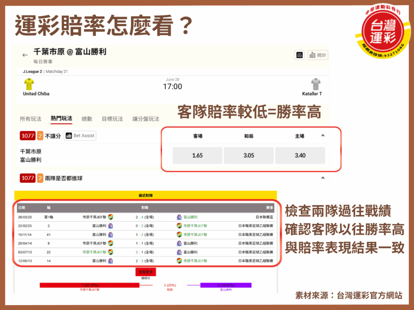Pick the 3.05 draw odds
This screenshot has height=310, width=414.
pyautogui.click(x=249, y=155)
